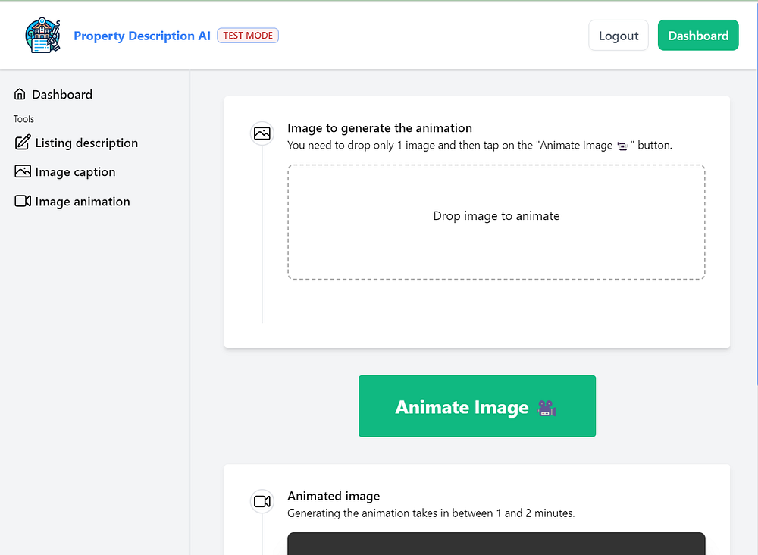Click the circled picture icon in the upload card
Screen dimensions: 758x555
click(262, 133)
